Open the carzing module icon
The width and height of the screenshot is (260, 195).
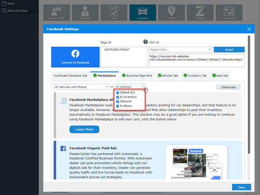[x=200, y=13]
